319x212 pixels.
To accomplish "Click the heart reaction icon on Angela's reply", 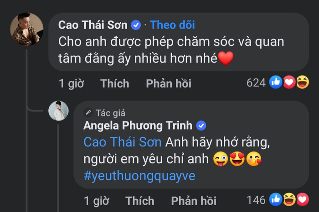I will (x=302, y=199).
